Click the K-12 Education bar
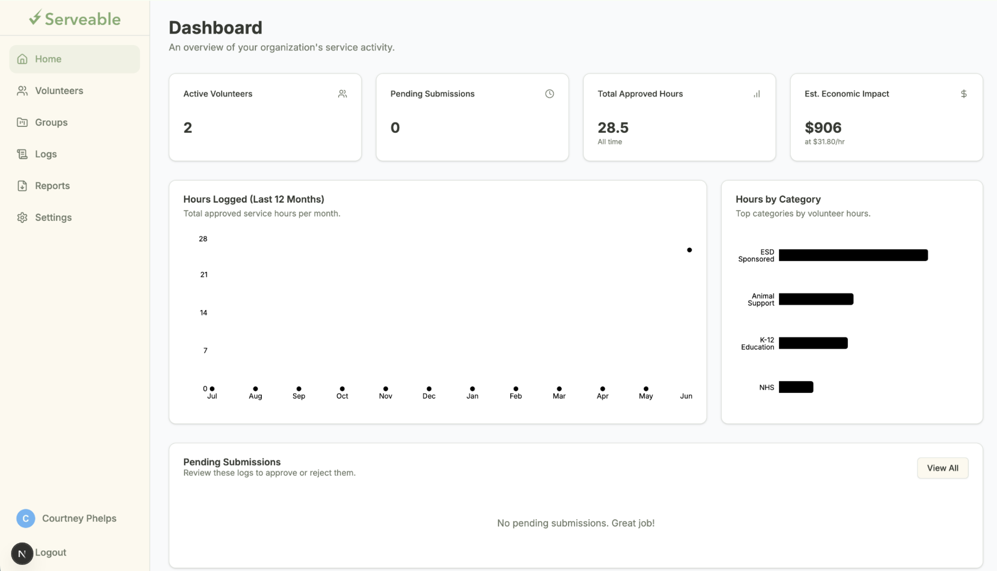The width and height of the screenshot is (997, 571). pos(813,343)
